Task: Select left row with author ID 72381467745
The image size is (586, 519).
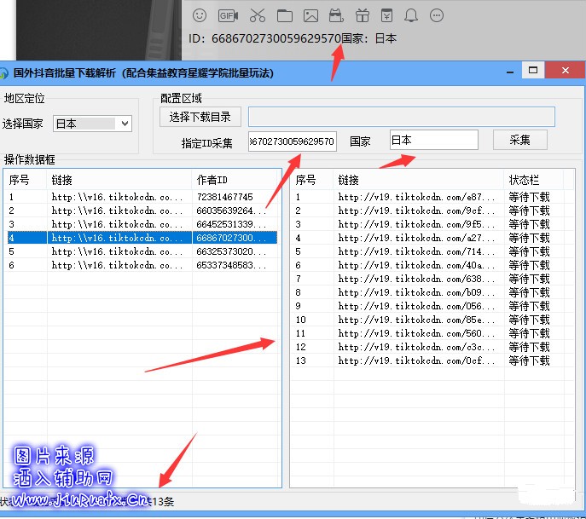Action: (142, 197)
